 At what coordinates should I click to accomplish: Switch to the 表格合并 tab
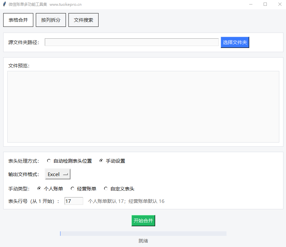(x=18, y=20)
